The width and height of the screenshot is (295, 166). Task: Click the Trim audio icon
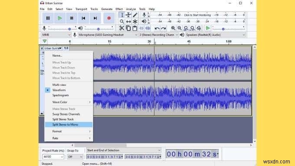pos(141,28)
